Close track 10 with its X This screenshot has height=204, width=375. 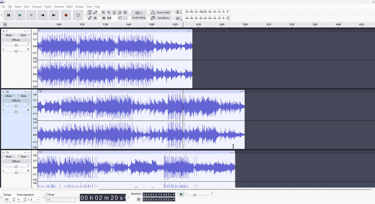pyautogui.click(x=3, y=92)
